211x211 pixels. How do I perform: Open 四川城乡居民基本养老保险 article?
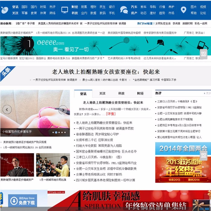coord(105,180)
